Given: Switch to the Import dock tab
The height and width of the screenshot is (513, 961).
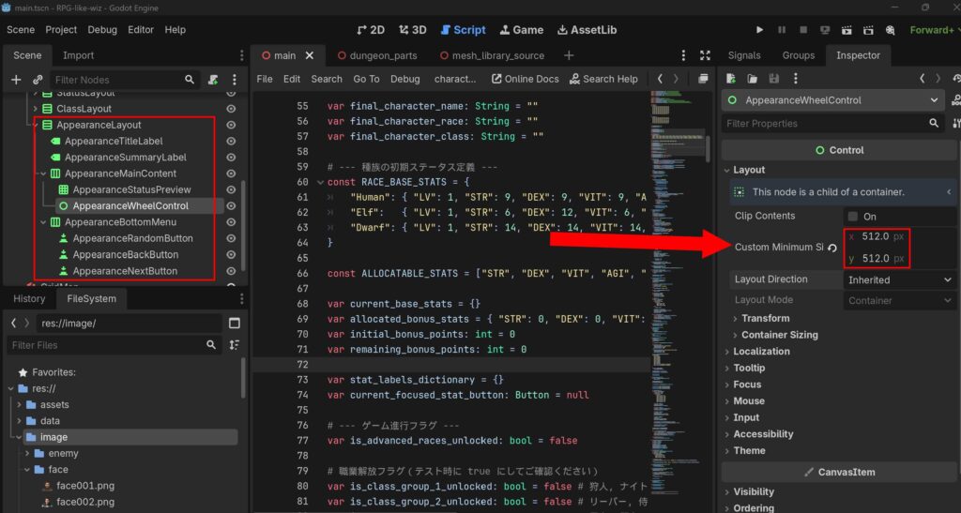Looking at the screenshot, I should pyautogui.click(x=79, y=55).
